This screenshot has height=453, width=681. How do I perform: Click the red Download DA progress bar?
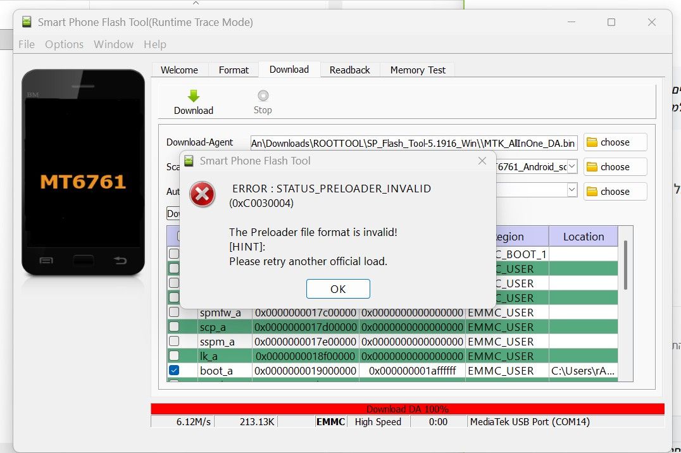point(408,409)
